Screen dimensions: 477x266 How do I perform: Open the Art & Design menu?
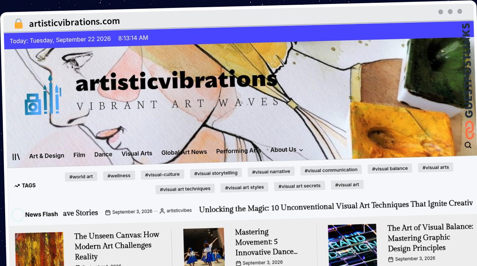(47, 156)
